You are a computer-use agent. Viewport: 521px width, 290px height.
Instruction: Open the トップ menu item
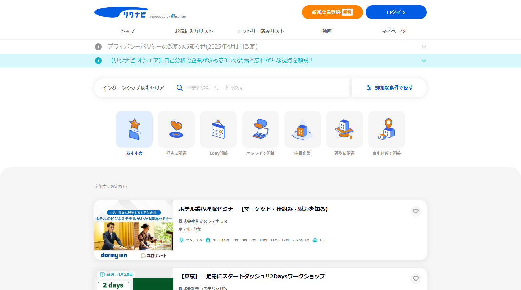pos(128,31)
